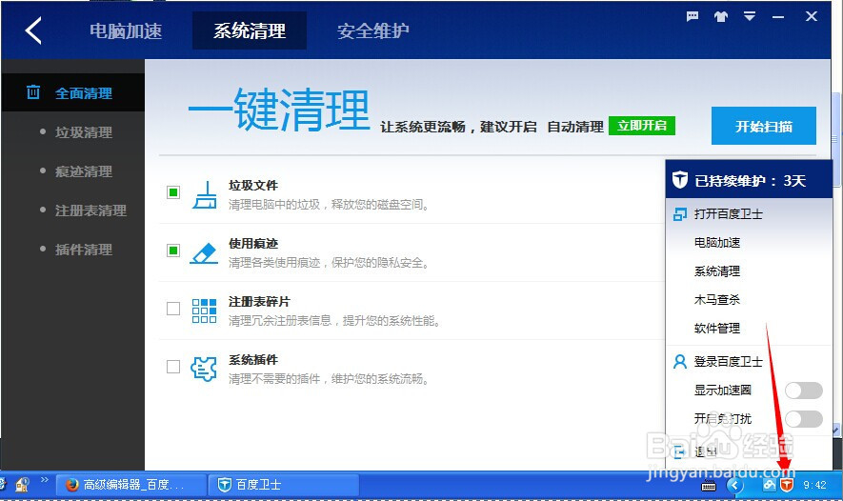Expand quick launch chevron on taskbar

click(x=45, y=479)
